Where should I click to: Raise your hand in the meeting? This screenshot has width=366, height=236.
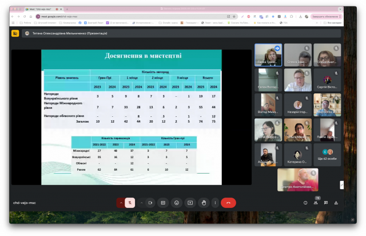click(x=203, y=202)
